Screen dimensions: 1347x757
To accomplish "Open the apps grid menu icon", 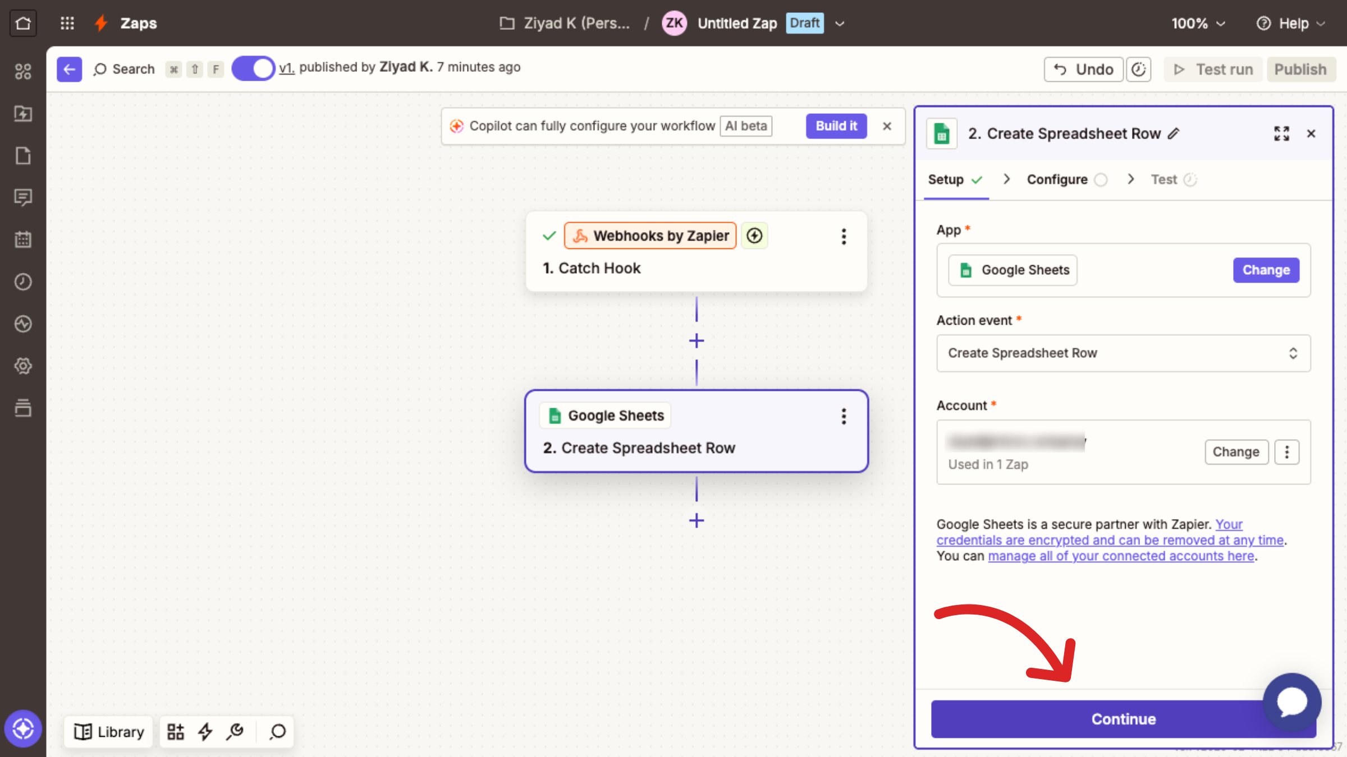I will [67, 23].
